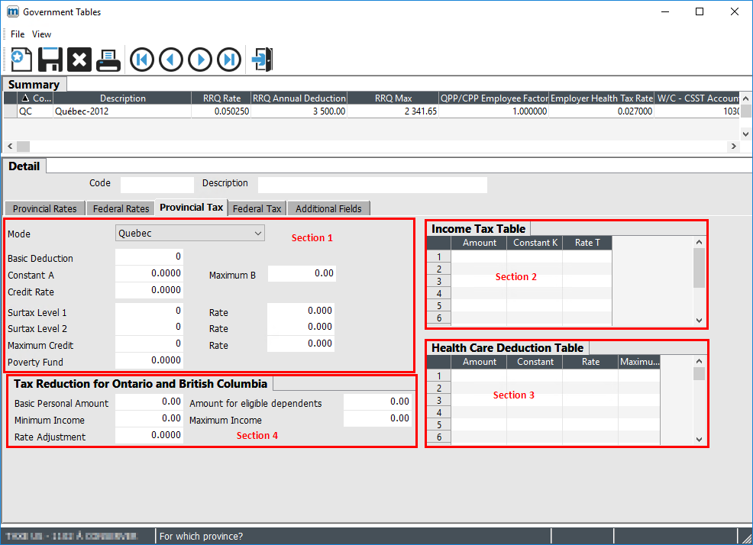The image size is (753, 545).
Task: Open the File menu
Action: tap(18, 34)
